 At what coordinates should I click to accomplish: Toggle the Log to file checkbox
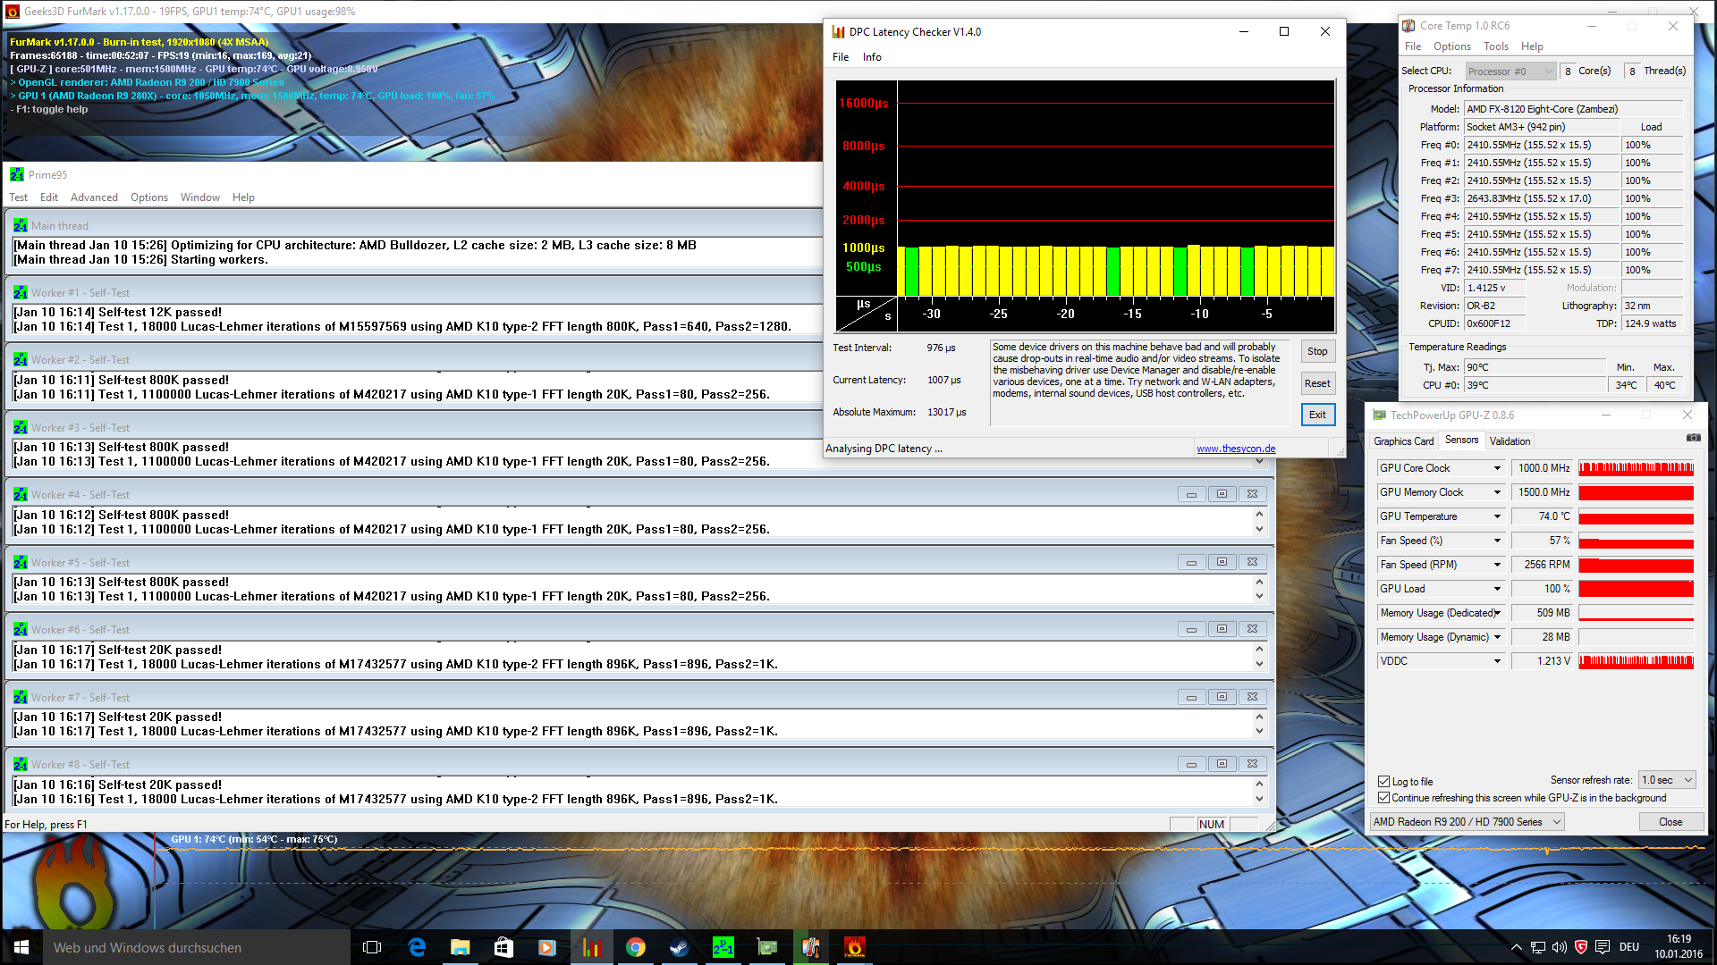coord(1384,781)
